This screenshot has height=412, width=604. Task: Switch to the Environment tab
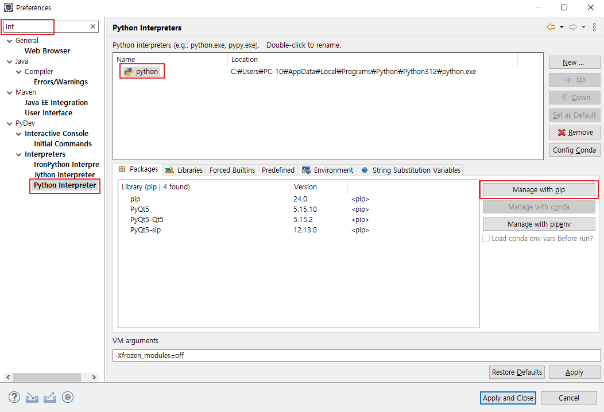pyautogui.click(x=327, y=170)
